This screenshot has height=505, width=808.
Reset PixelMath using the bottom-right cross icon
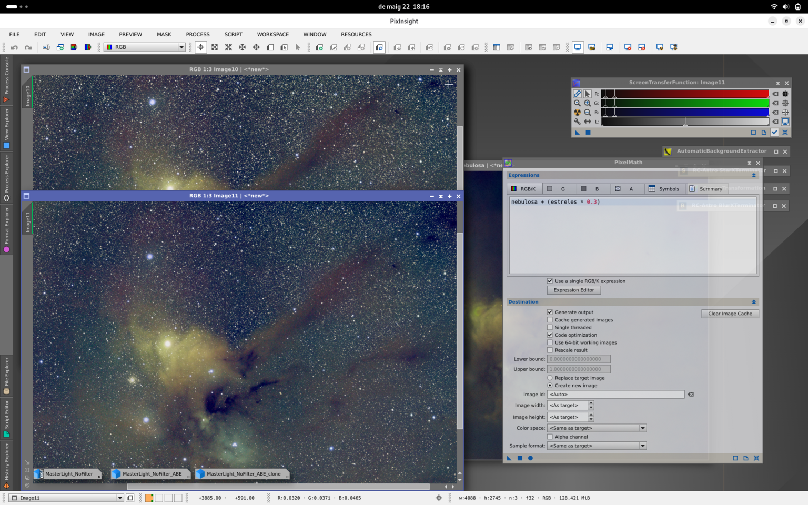pos(756,458)
